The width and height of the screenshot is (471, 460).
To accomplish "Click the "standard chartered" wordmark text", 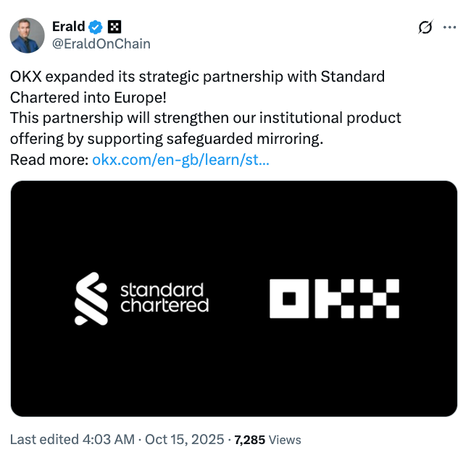I will pos(164,298).
